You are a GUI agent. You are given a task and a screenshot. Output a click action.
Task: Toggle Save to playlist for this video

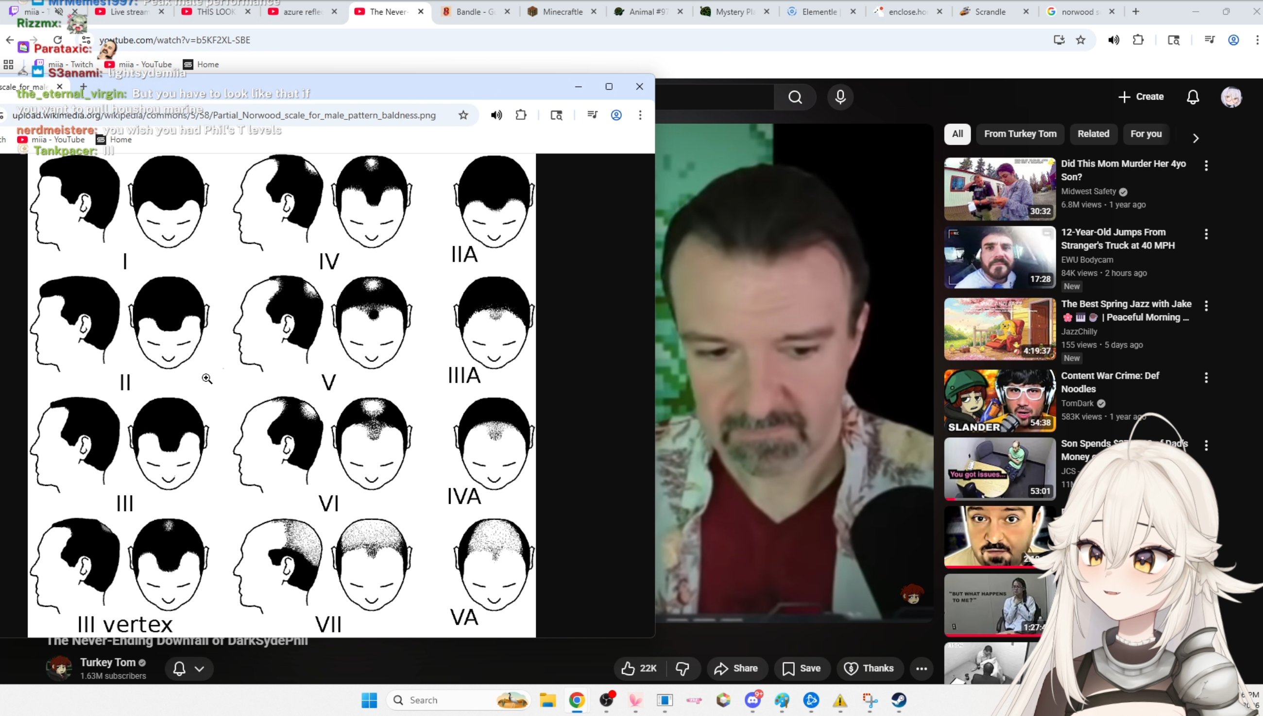pos(801,668)
